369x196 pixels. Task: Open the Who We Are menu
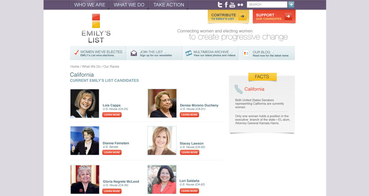[90, 5]
